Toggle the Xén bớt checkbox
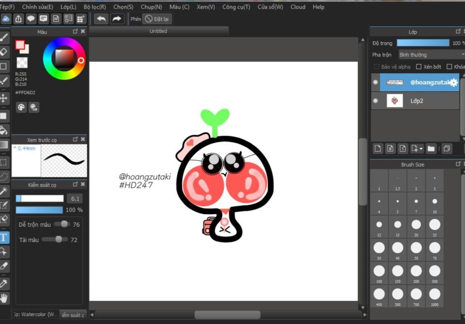This screenshot has width=465, height=324. click(419, 67)
